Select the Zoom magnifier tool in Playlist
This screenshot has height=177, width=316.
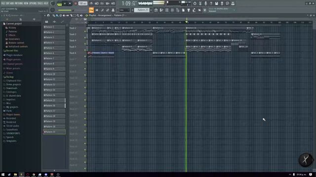tap(78, 15)
